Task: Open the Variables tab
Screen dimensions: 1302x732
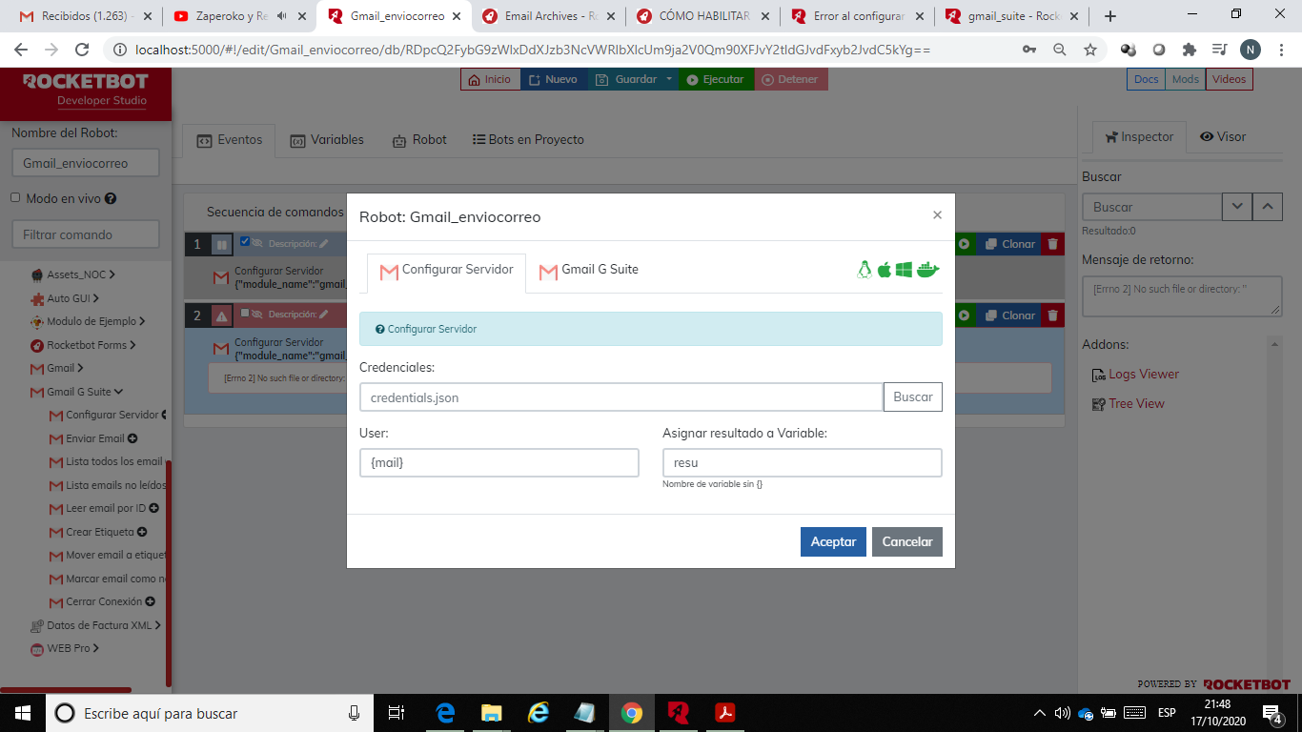Action: tap(327, 140)
